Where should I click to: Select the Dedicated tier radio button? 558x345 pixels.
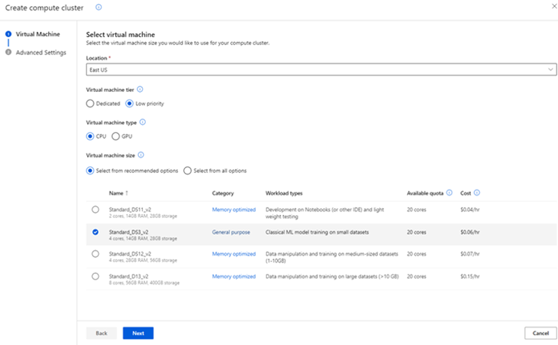point(90,104)
